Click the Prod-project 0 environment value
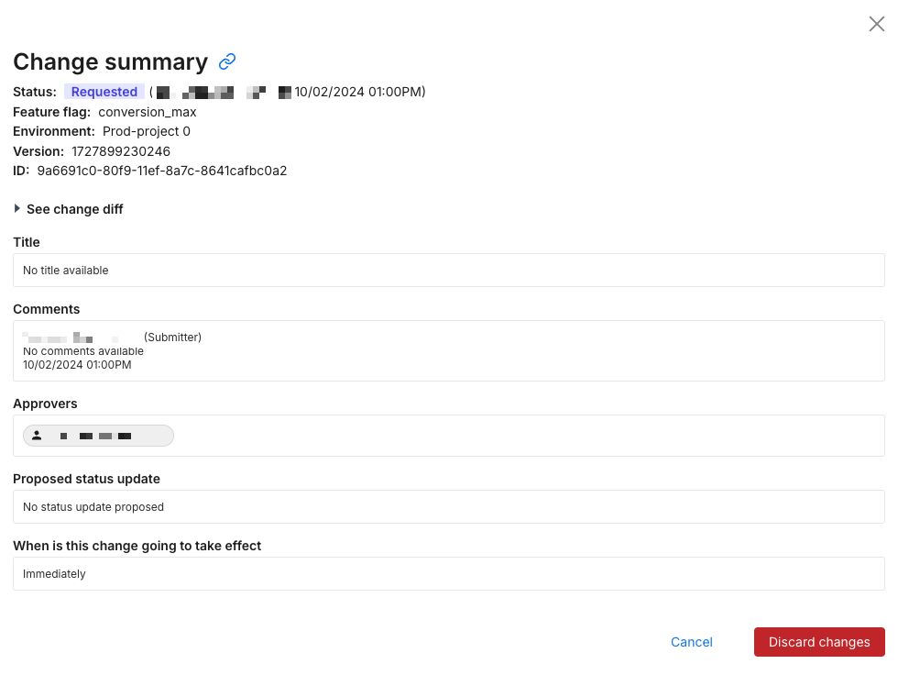This screenshot has width=898, height=686. [x=147, y=131]
